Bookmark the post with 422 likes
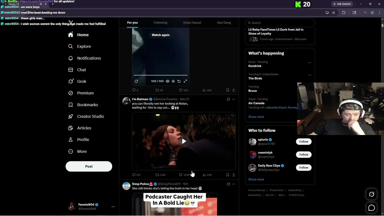 click(228, 90)
